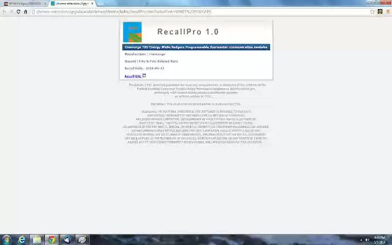
Task: Close the Chrome window
Action: [x=385, y=2]
